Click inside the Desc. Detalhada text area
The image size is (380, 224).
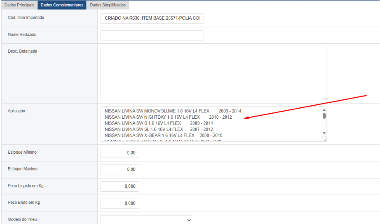tap(214, 73)
